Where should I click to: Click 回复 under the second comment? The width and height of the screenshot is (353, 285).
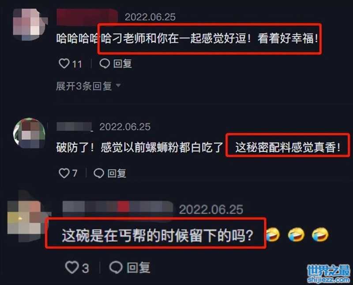[x=116, y=173]
